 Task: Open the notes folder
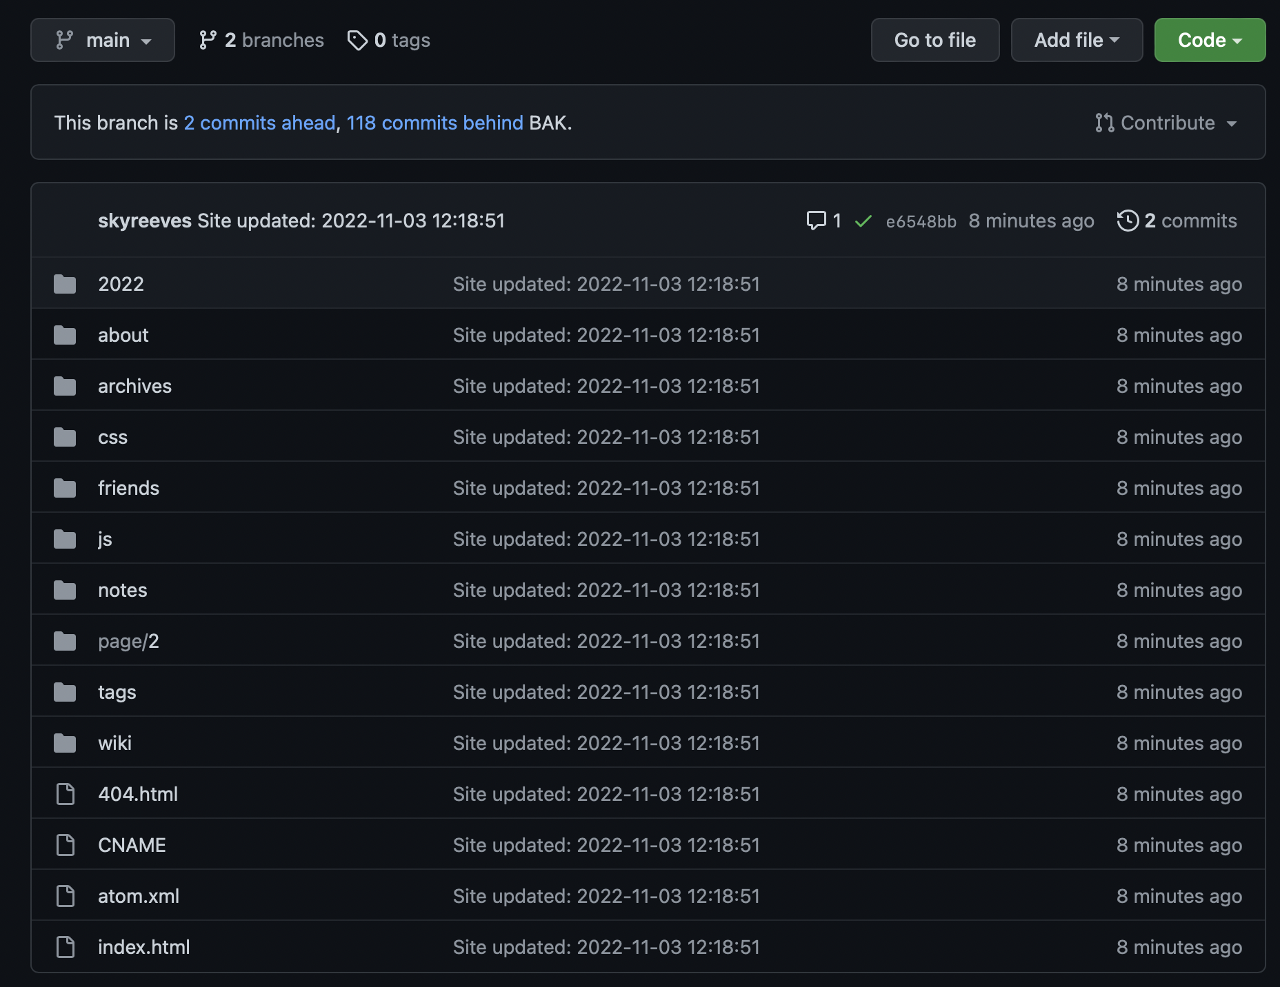pos(122,590)
